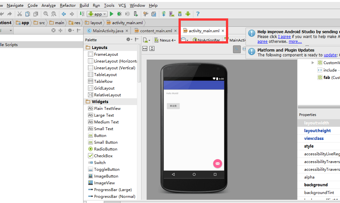Open the SDK Manager icon
The height and width of the screenshot is (203, 340).
[180, 14]
